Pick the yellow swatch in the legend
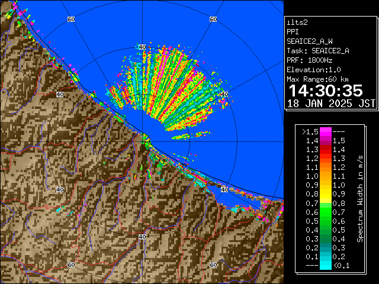379x284 pixels. pos(326,194)
